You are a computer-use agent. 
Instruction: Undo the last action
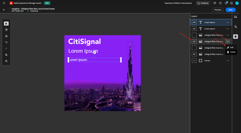6,42
